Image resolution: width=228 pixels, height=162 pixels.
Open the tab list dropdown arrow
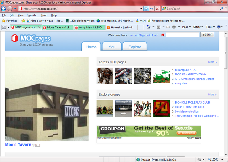pos(8,27)
